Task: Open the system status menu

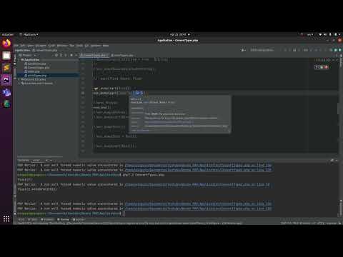Action: [329, 34]
